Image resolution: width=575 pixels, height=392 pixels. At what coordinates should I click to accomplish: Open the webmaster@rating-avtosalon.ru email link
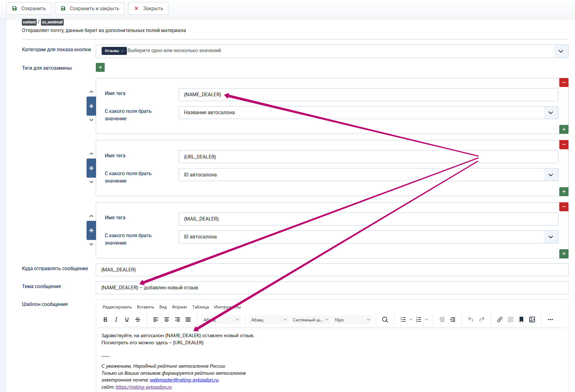click(184, 380)
